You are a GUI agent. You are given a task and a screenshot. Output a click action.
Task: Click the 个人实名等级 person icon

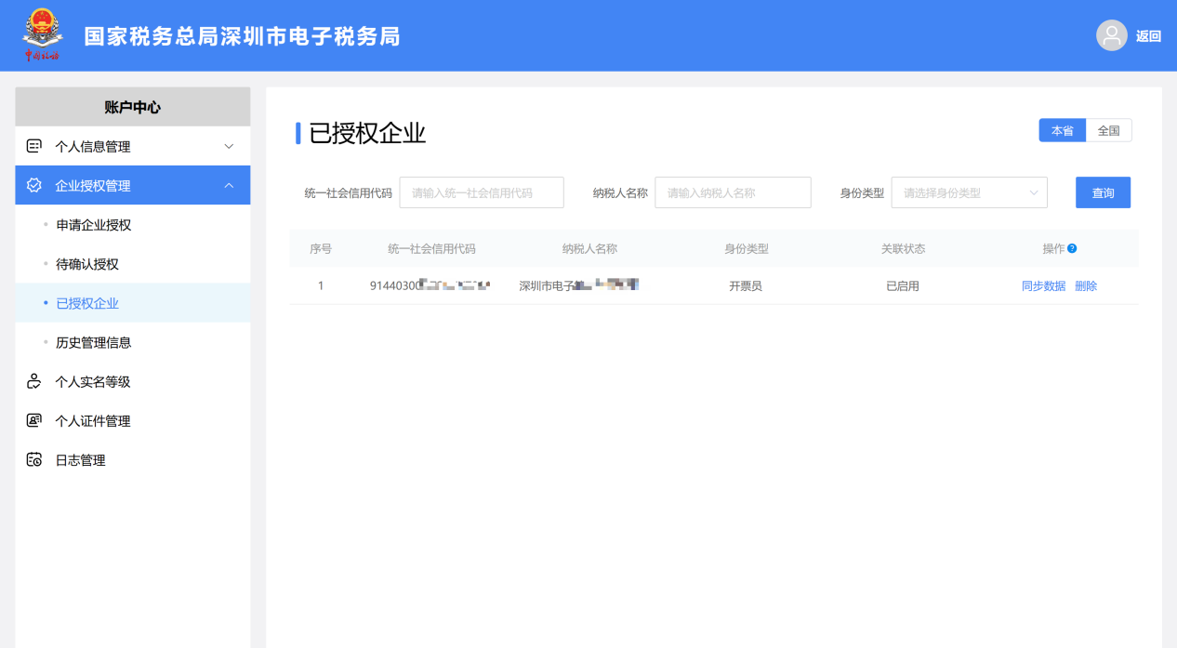click(x=34, y=381)
